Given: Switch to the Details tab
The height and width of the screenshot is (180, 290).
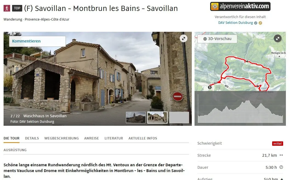Looking at the screenshot, I should [x=32, y=138].
